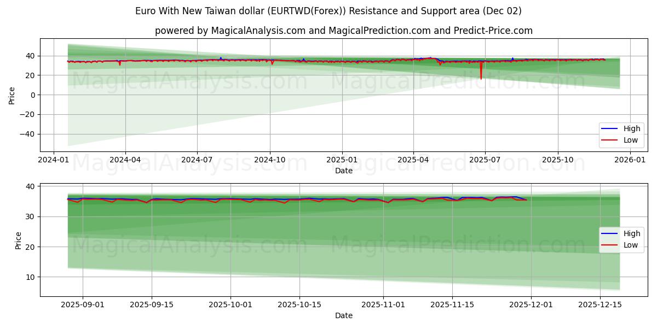Click the chart title text
Image resolution: width=657 pixels, height=328 pixels.
328,9
